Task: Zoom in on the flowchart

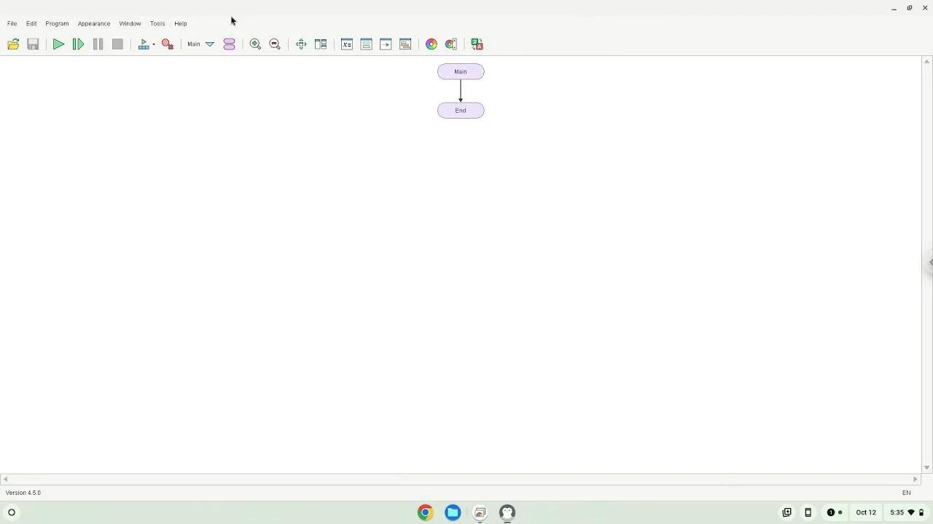Action: [x=255, y=44]
